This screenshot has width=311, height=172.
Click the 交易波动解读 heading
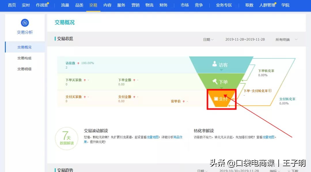(x=96, y=131)
